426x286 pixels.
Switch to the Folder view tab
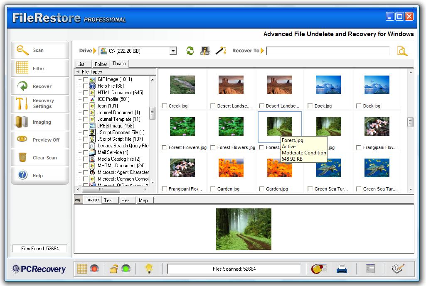[101, 64]
